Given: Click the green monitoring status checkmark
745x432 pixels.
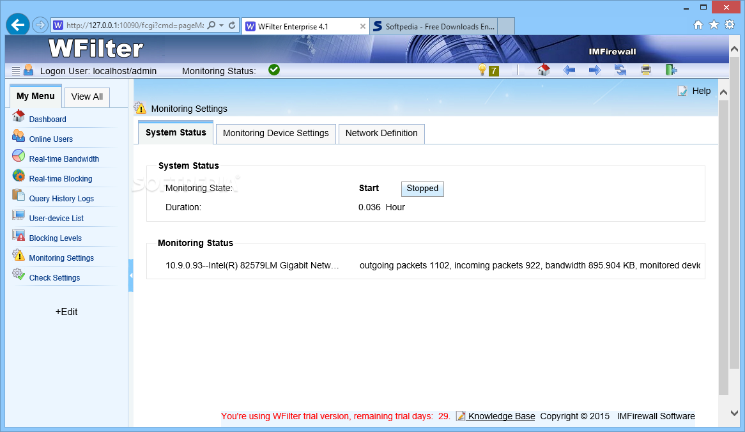Looking at the screenshot, I should point(274,70).
